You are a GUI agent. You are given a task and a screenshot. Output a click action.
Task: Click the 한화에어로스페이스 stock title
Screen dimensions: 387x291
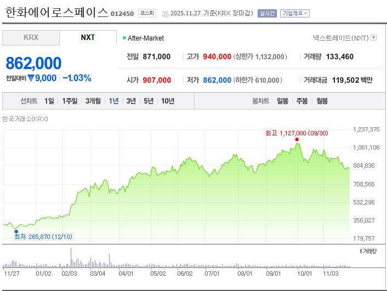57,13
